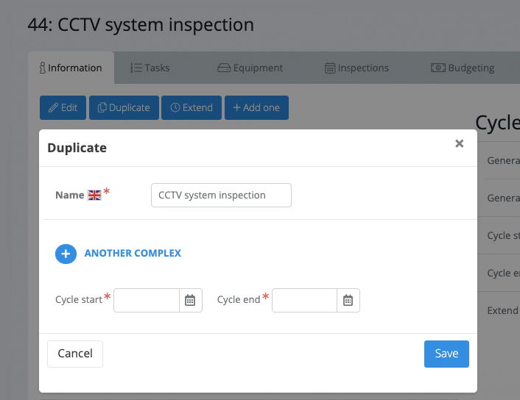This screenshot has height=400, width=520.
Task: Close the Duplicate dialog with X
Action: click(460, 143)
